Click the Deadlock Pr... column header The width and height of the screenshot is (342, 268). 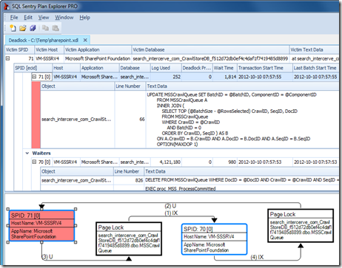point(197,68)
